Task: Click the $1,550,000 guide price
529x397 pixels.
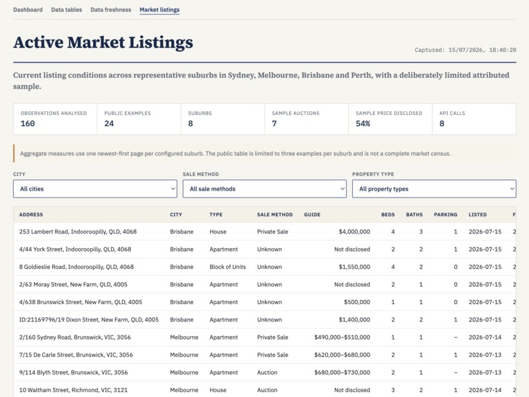Action: [x=354, y=267]
